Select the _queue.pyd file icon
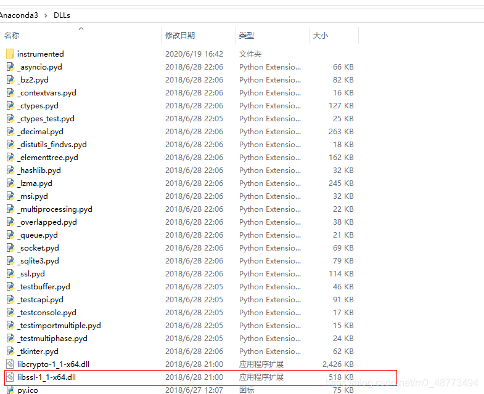Image resolution: width=484 pixels, height=394 pixels. (x=10, y=235)
